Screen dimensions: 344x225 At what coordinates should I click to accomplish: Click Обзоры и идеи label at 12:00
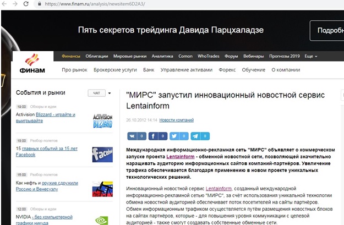click(43, 209)
